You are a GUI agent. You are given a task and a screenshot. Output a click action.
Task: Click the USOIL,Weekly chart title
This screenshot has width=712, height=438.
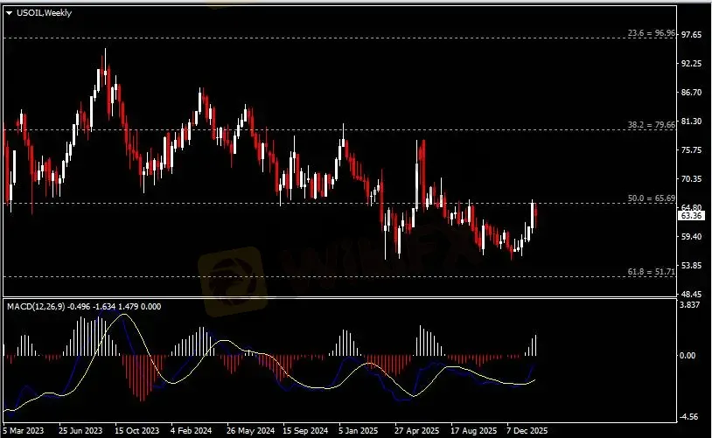pos(44,13)
